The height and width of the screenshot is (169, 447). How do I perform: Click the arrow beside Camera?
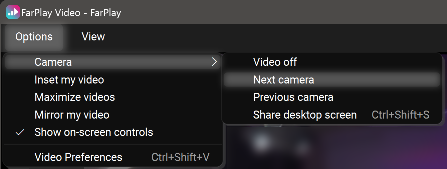(214, 62)
